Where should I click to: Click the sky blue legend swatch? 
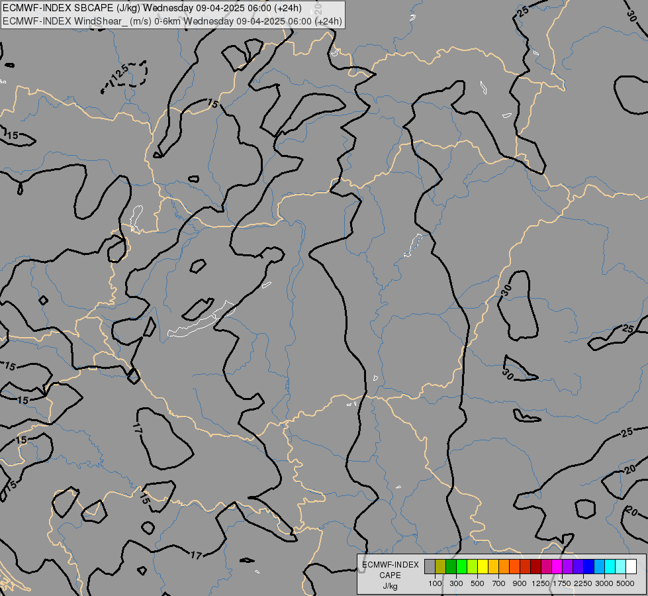click(599, 567)
